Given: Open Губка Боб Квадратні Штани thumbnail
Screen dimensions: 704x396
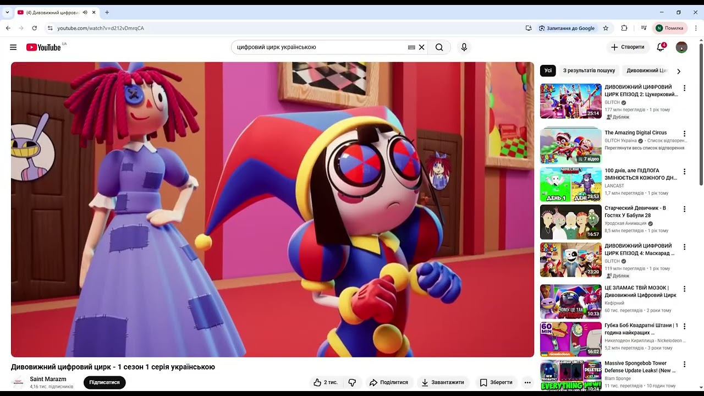Looking at the screenshot, I should 571,339.
